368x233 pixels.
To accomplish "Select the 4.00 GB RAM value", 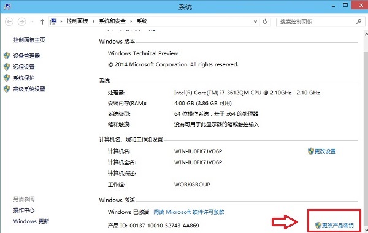I will coord(203,103).
